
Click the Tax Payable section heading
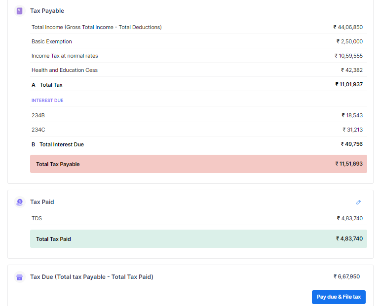(47, 10)
